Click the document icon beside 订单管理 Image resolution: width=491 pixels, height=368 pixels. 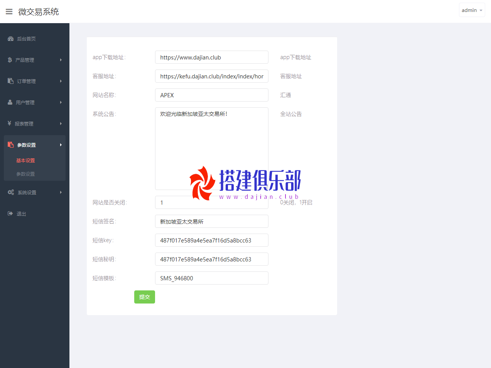click(x=10, y=81)
